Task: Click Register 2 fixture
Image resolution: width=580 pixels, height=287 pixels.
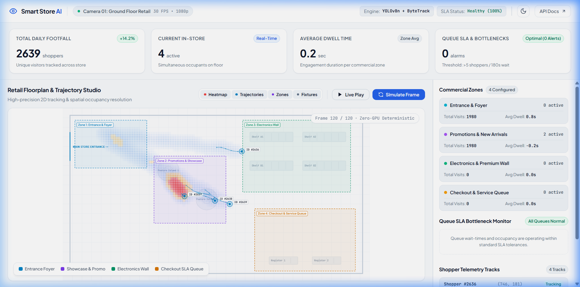Action: [x=327, y=260]
